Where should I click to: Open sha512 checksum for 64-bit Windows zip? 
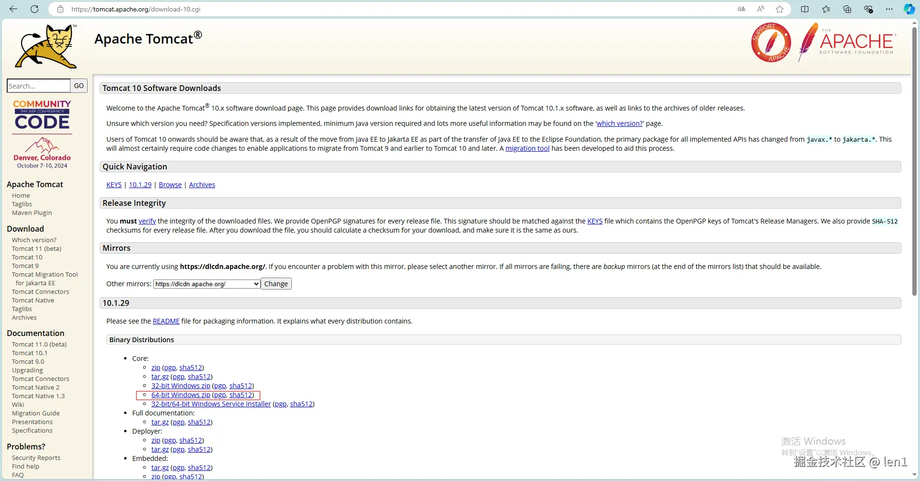[241, 395]
